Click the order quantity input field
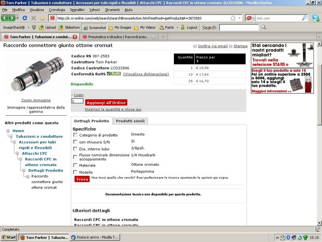Viewport: 322px width, 242px height. coord(77,101)
